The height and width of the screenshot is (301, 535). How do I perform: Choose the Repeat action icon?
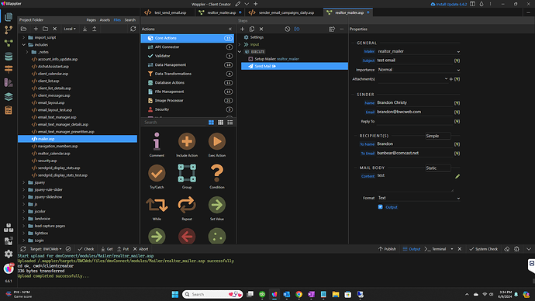click(x=187, y=205)
